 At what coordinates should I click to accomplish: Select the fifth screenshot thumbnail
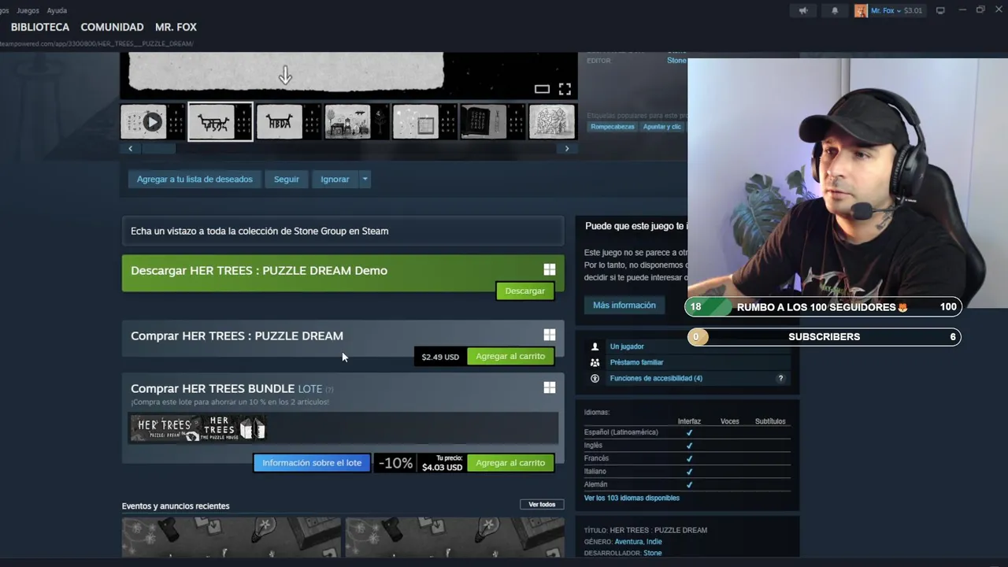(x=424, y=122)
